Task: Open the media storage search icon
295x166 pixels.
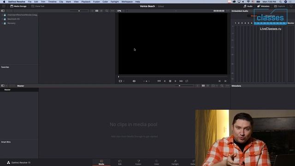Action: click(x=106, y=11)
